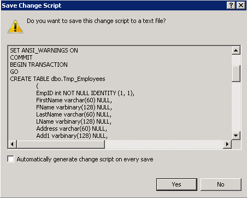The height and width of the screenshot is (198, 247).
Task: Click the question mark help button
Action: pyautogui.click(x=231, y=5)
